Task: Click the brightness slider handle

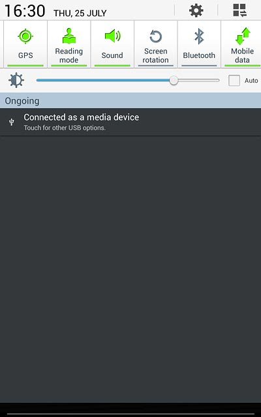Action: point(174,80)
